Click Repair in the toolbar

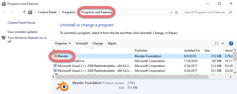pyautogui.click(x=112, y=43)
